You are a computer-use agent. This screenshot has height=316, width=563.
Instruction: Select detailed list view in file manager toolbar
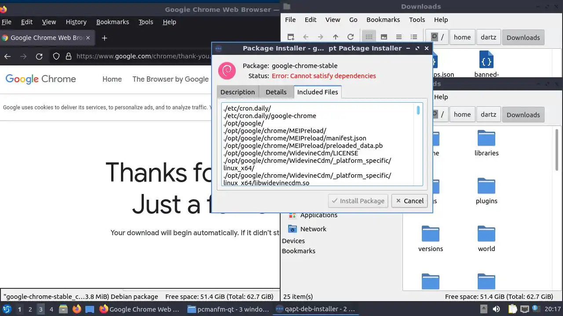[413, 37]
